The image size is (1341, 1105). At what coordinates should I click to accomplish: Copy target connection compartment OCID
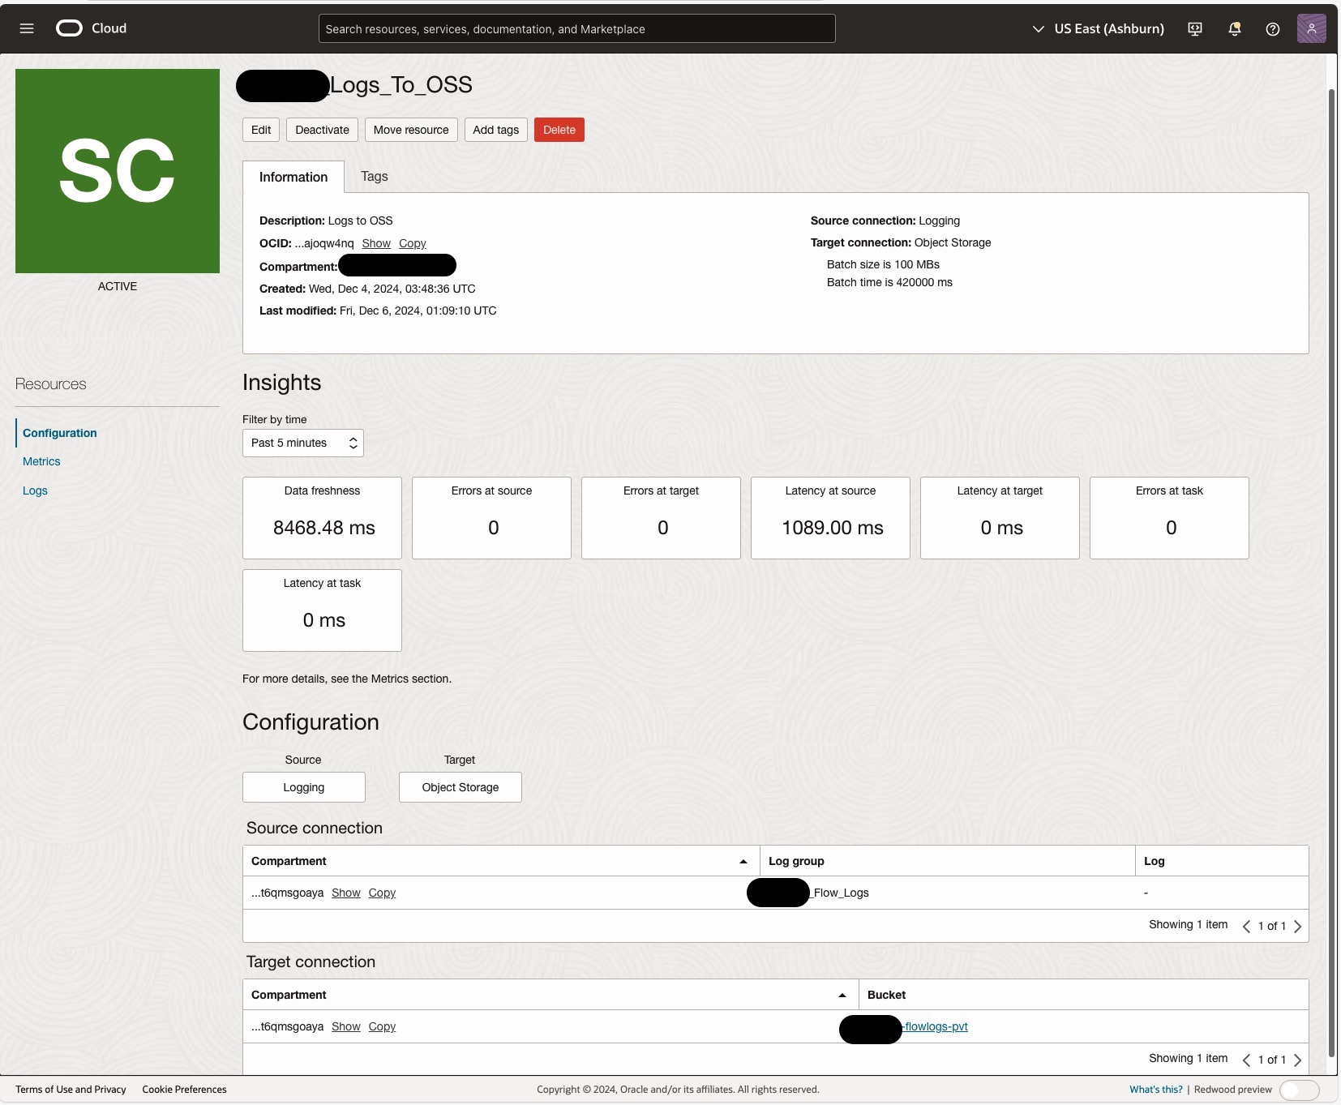pyautogui.click(x=382, y=1026)
